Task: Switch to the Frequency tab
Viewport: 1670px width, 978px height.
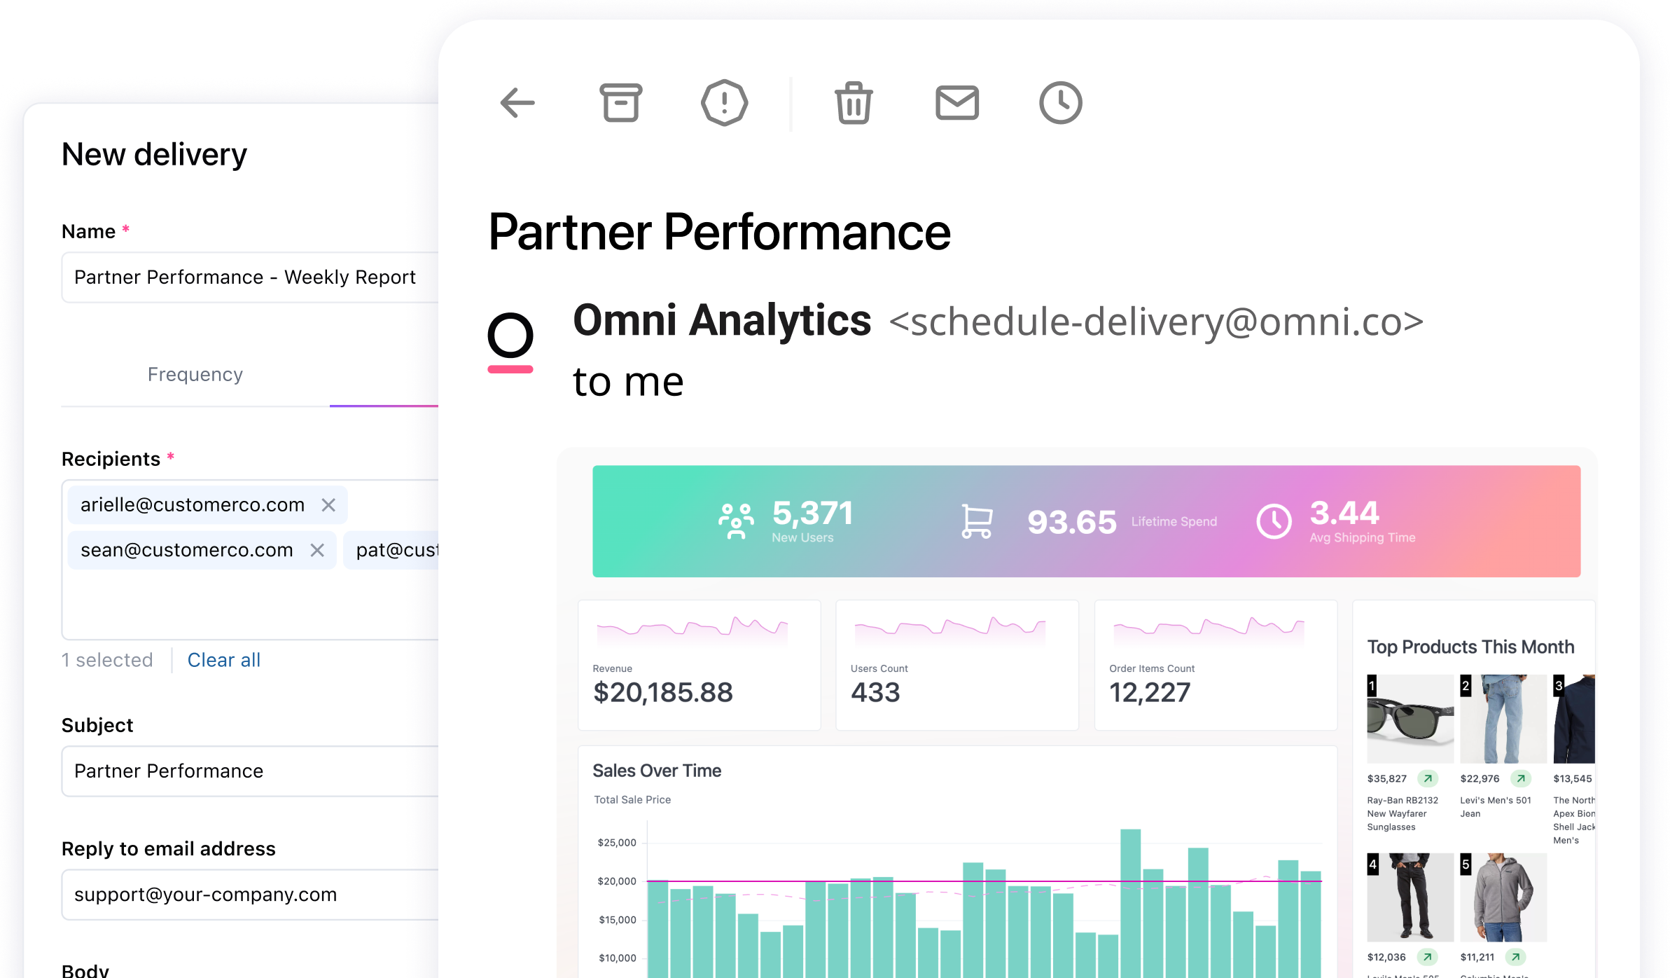Action: (x=195, y=374)
